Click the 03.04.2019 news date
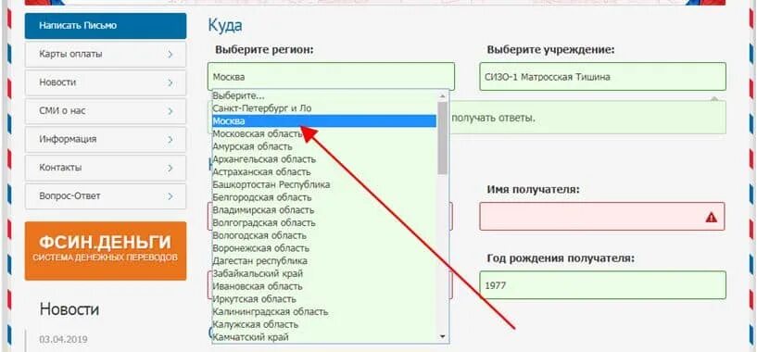The width and height of the screenshot is (757, 352). pos(64,339)
